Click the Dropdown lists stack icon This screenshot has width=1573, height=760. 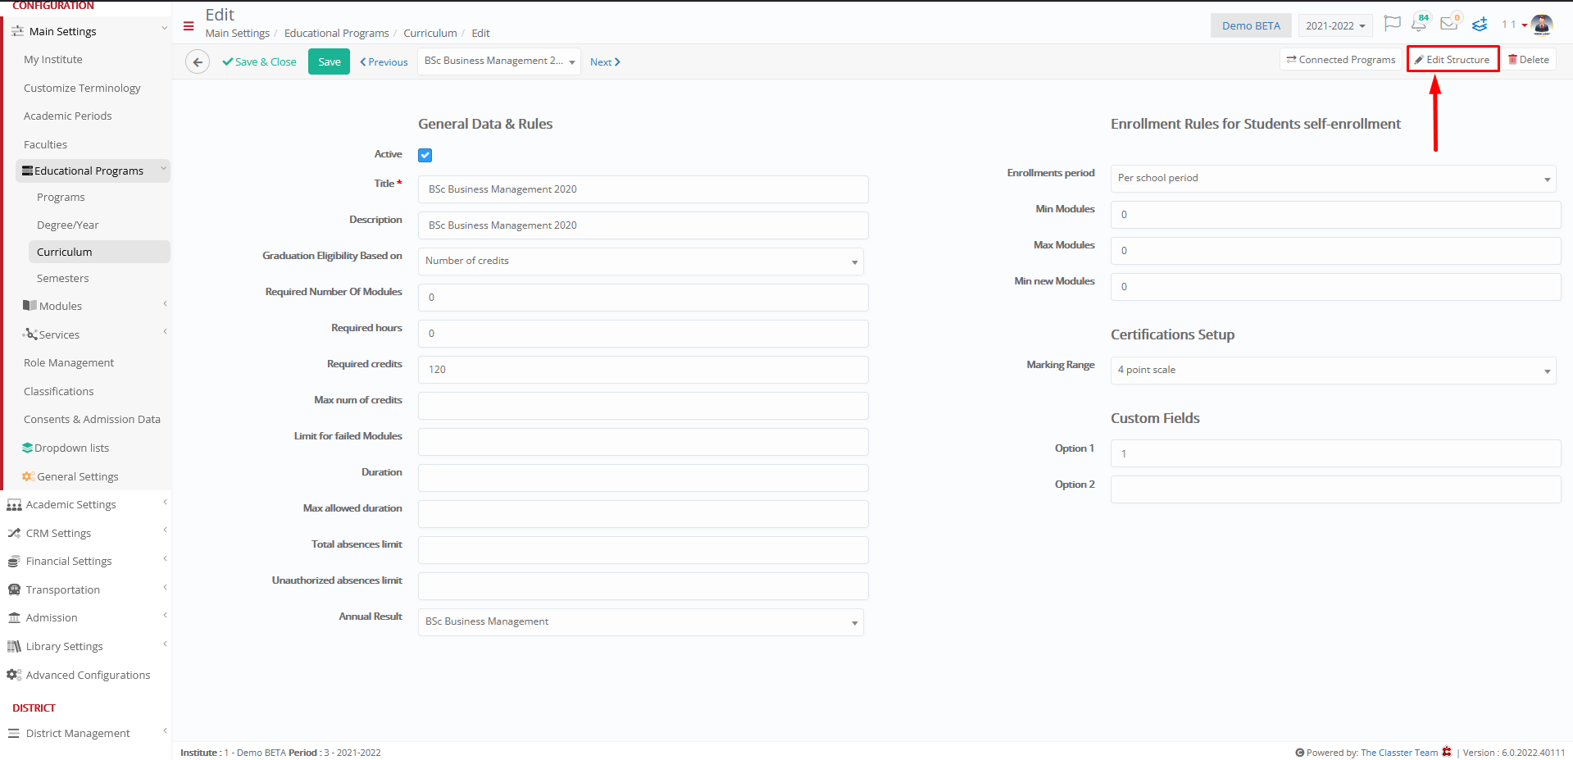click(27, 448)
